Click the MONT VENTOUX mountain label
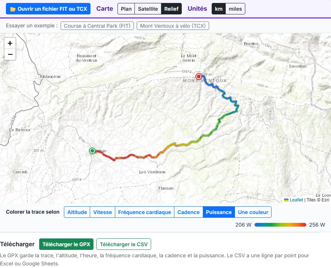This screenshot has width=331, height=268. click(x=205, y=81)
